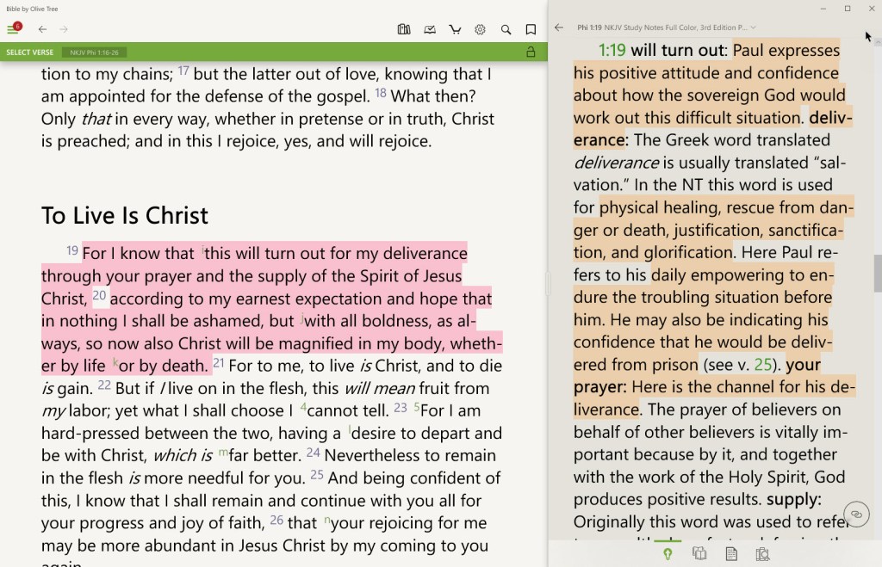Open saved bookmarks via the bookmark icon
This screenshot has height=567, width=882.
(531, 29)
